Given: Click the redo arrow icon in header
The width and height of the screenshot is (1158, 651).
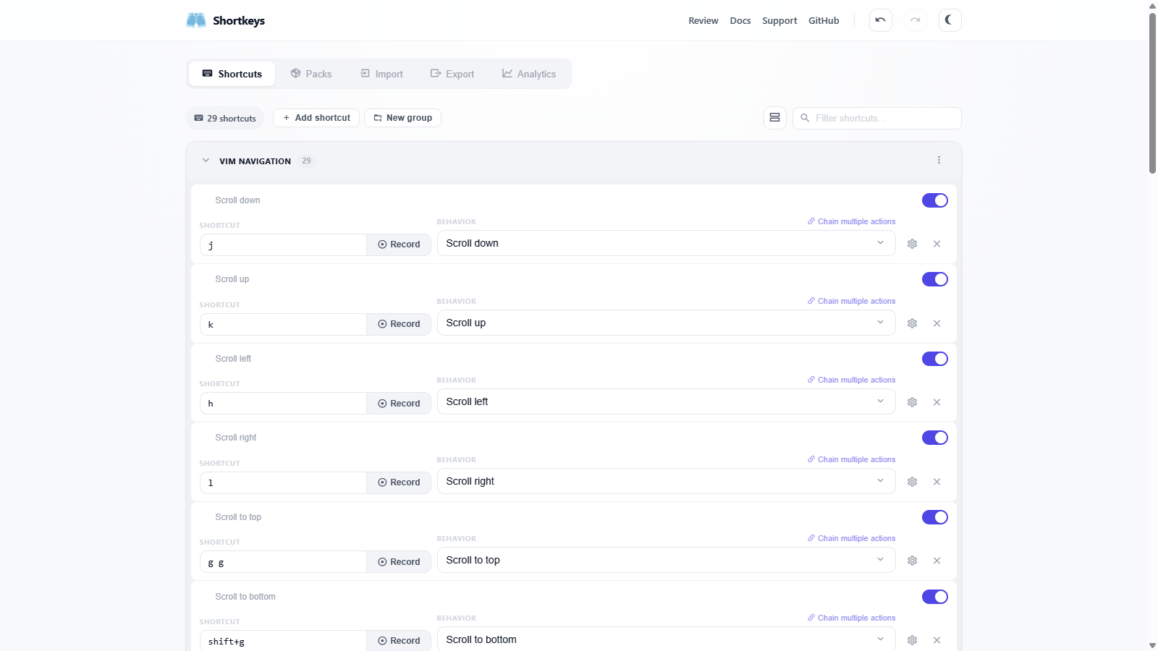Looking at the screenshot, I should 915,20.
